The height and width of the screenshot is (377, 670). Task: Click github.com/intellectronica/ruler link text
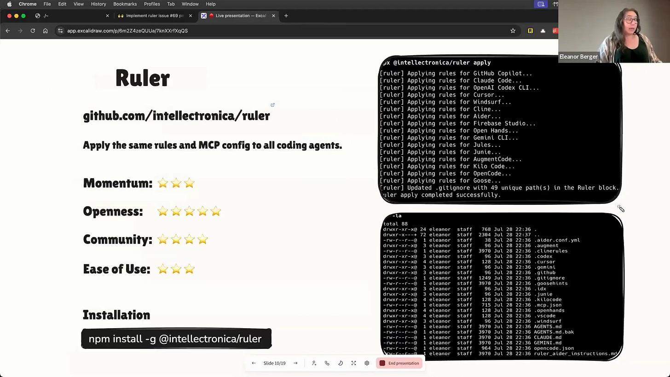(176, 116)
